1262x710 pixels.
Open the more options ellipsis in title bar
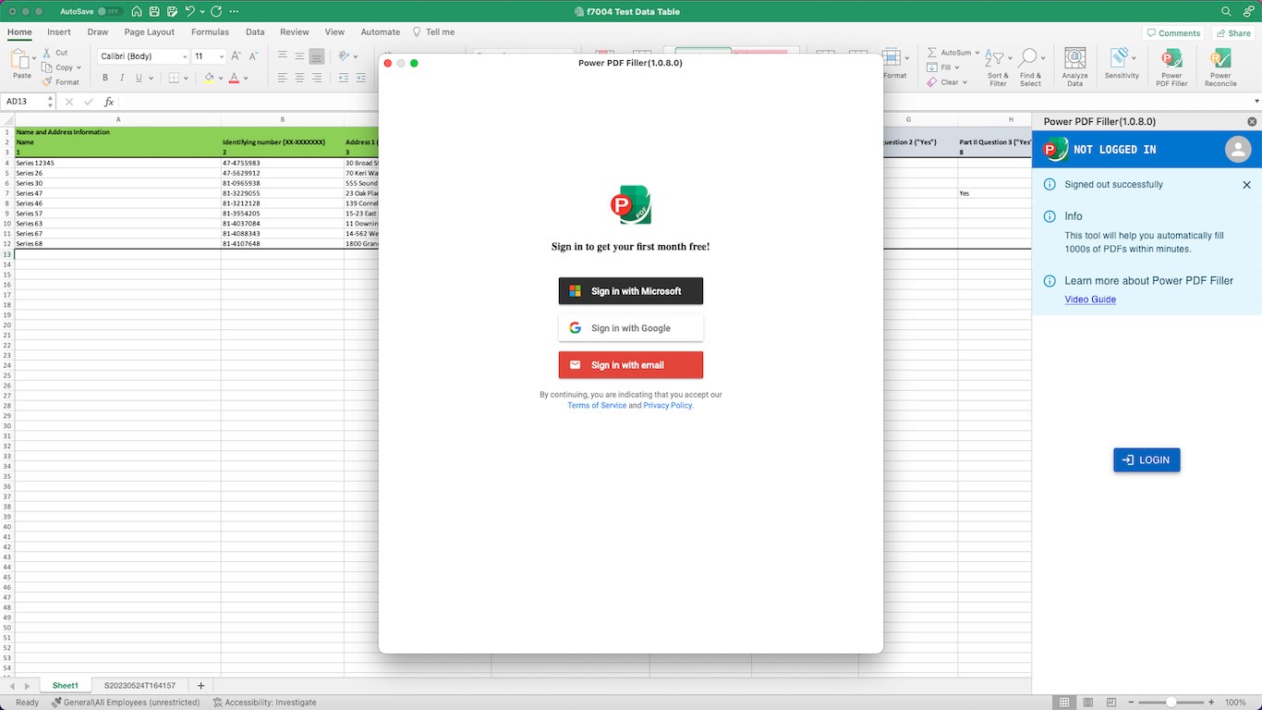pyautogui.click(x=234, y=11)
